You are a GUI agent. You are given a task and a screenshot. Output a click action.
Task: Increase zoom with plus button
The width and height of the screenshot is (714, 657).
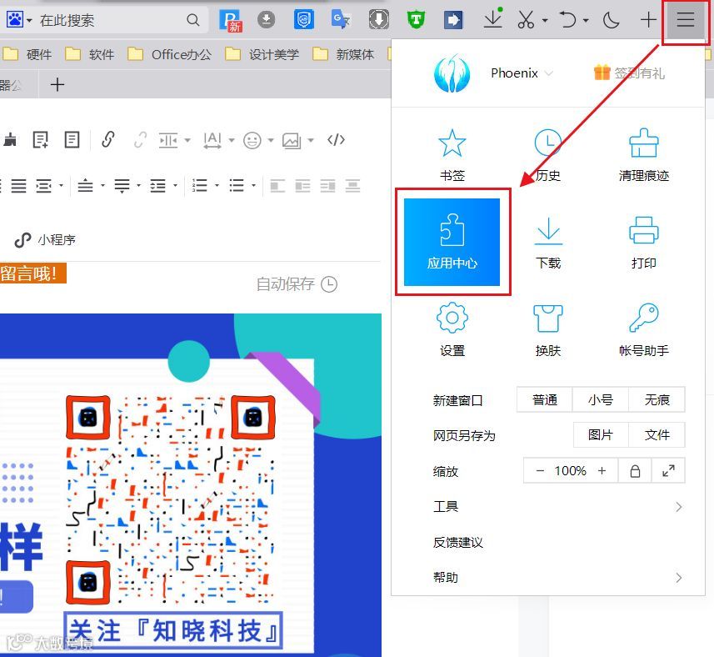[x=602, y=470]
